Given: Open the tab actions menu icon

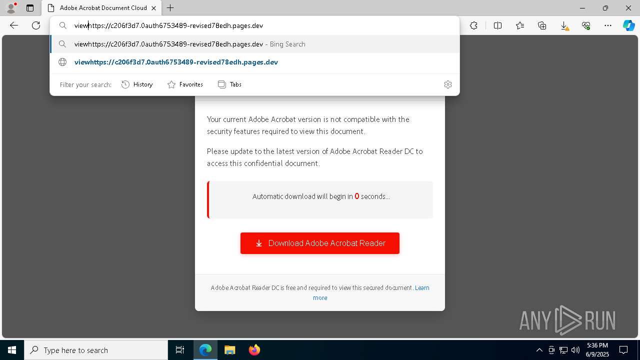Looking at the screenshot, I should (x=30, y=8).
